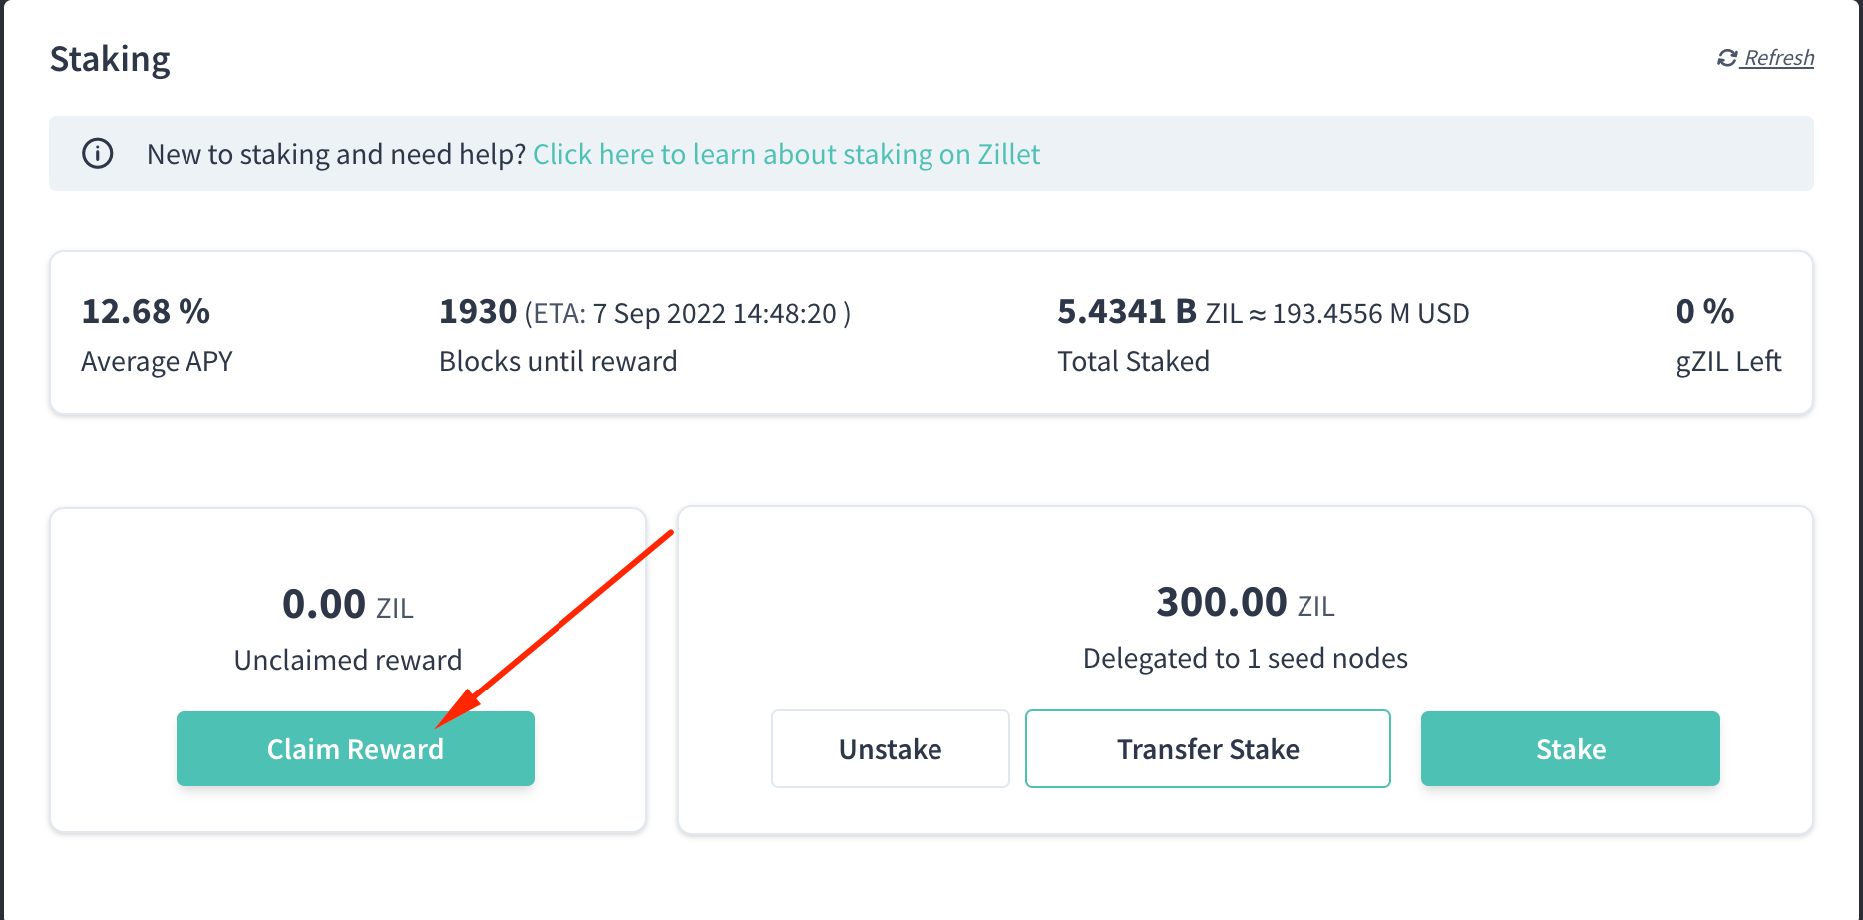Click the Unstake button
Screen dimensions: 1863x920
(x=890, y=748)
